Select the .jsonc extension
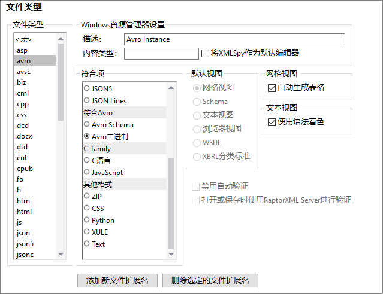383x294 pixels. 35,255
